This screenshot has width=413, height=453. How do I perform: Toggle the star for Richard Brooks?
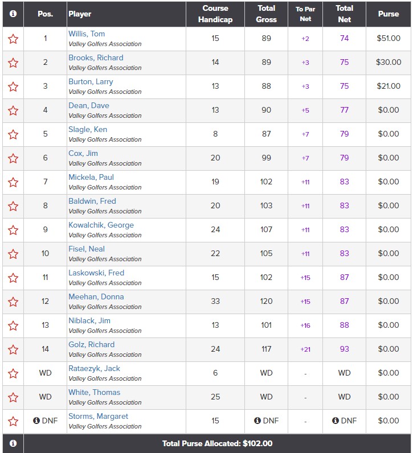[13, 63]
